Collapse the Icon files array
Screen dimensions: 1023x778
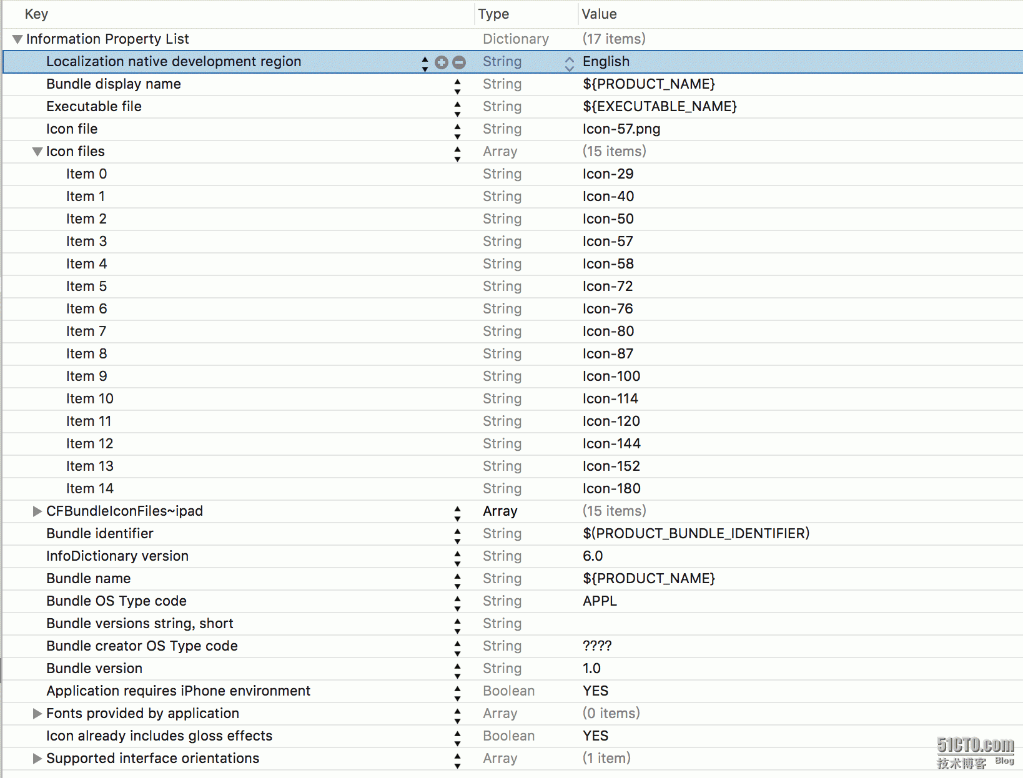tap(37, 152)
